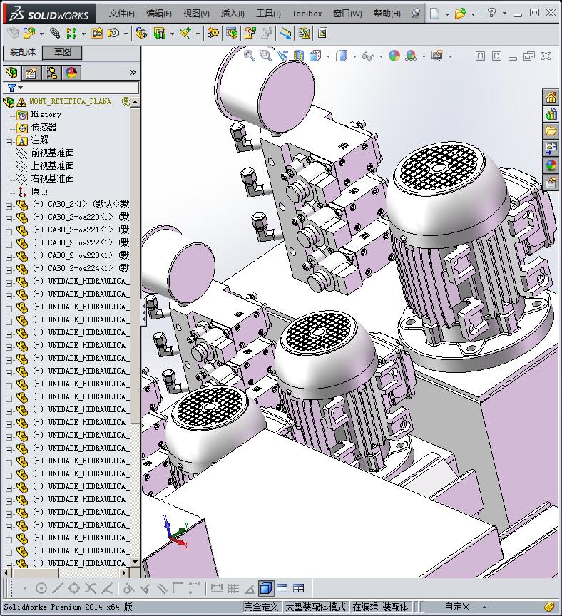Click the View Settings monitor icon
This screenshot has width=562, height=616.
(x=437, y=56)
